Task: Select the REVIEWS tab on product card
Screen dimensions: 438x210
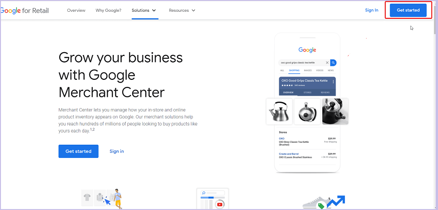Action: pos(325,92)
